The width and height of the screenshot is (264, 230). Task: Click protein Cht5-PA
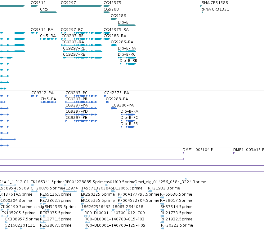tap(48, 99)
